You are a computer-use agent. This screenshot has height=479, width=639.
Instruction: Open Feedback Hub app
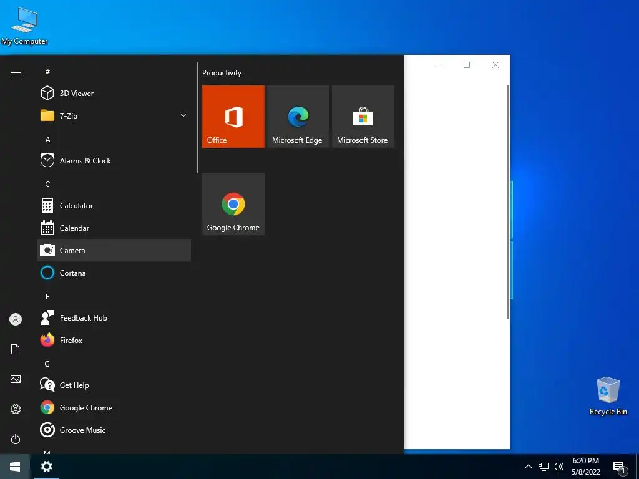click(x=114, y=317)
